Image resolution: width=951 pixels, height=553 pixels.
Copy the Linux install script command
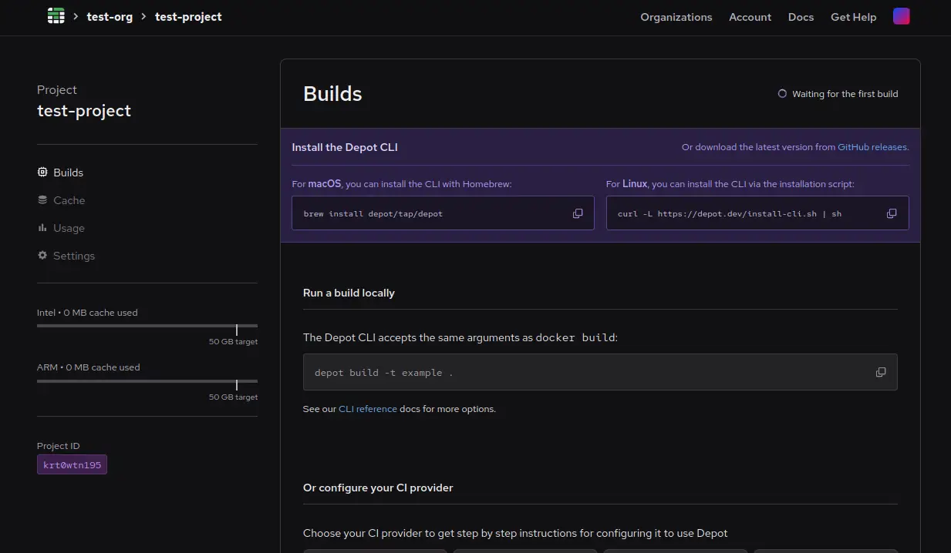coord(892,213)
